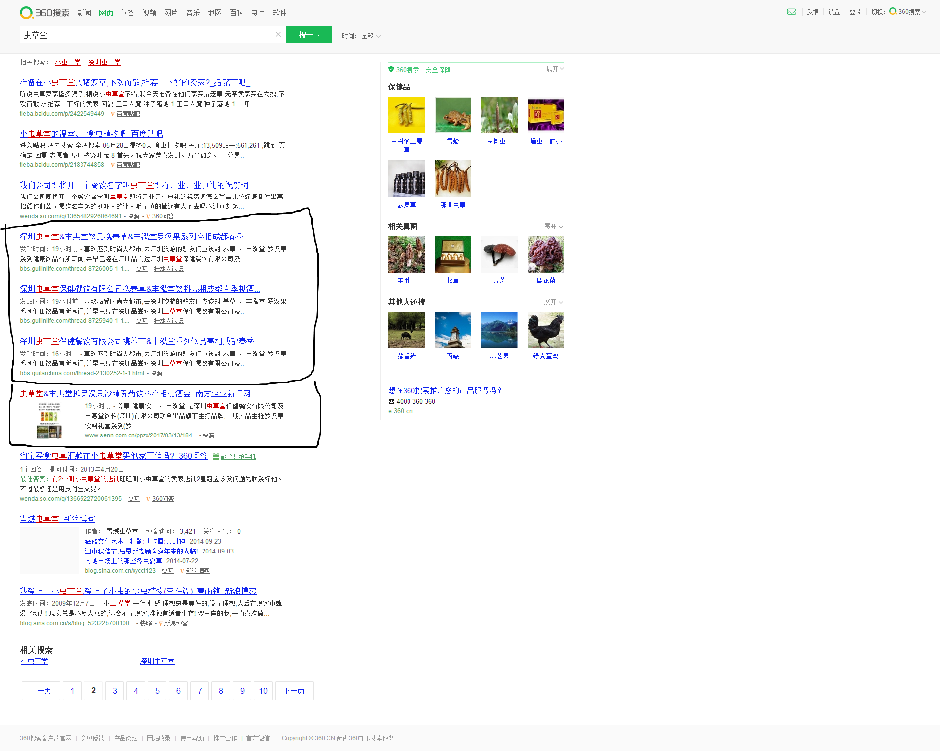The image size is (940, 751).
Task: Click 上一页 previous page button
Action: tap(41, 691)
